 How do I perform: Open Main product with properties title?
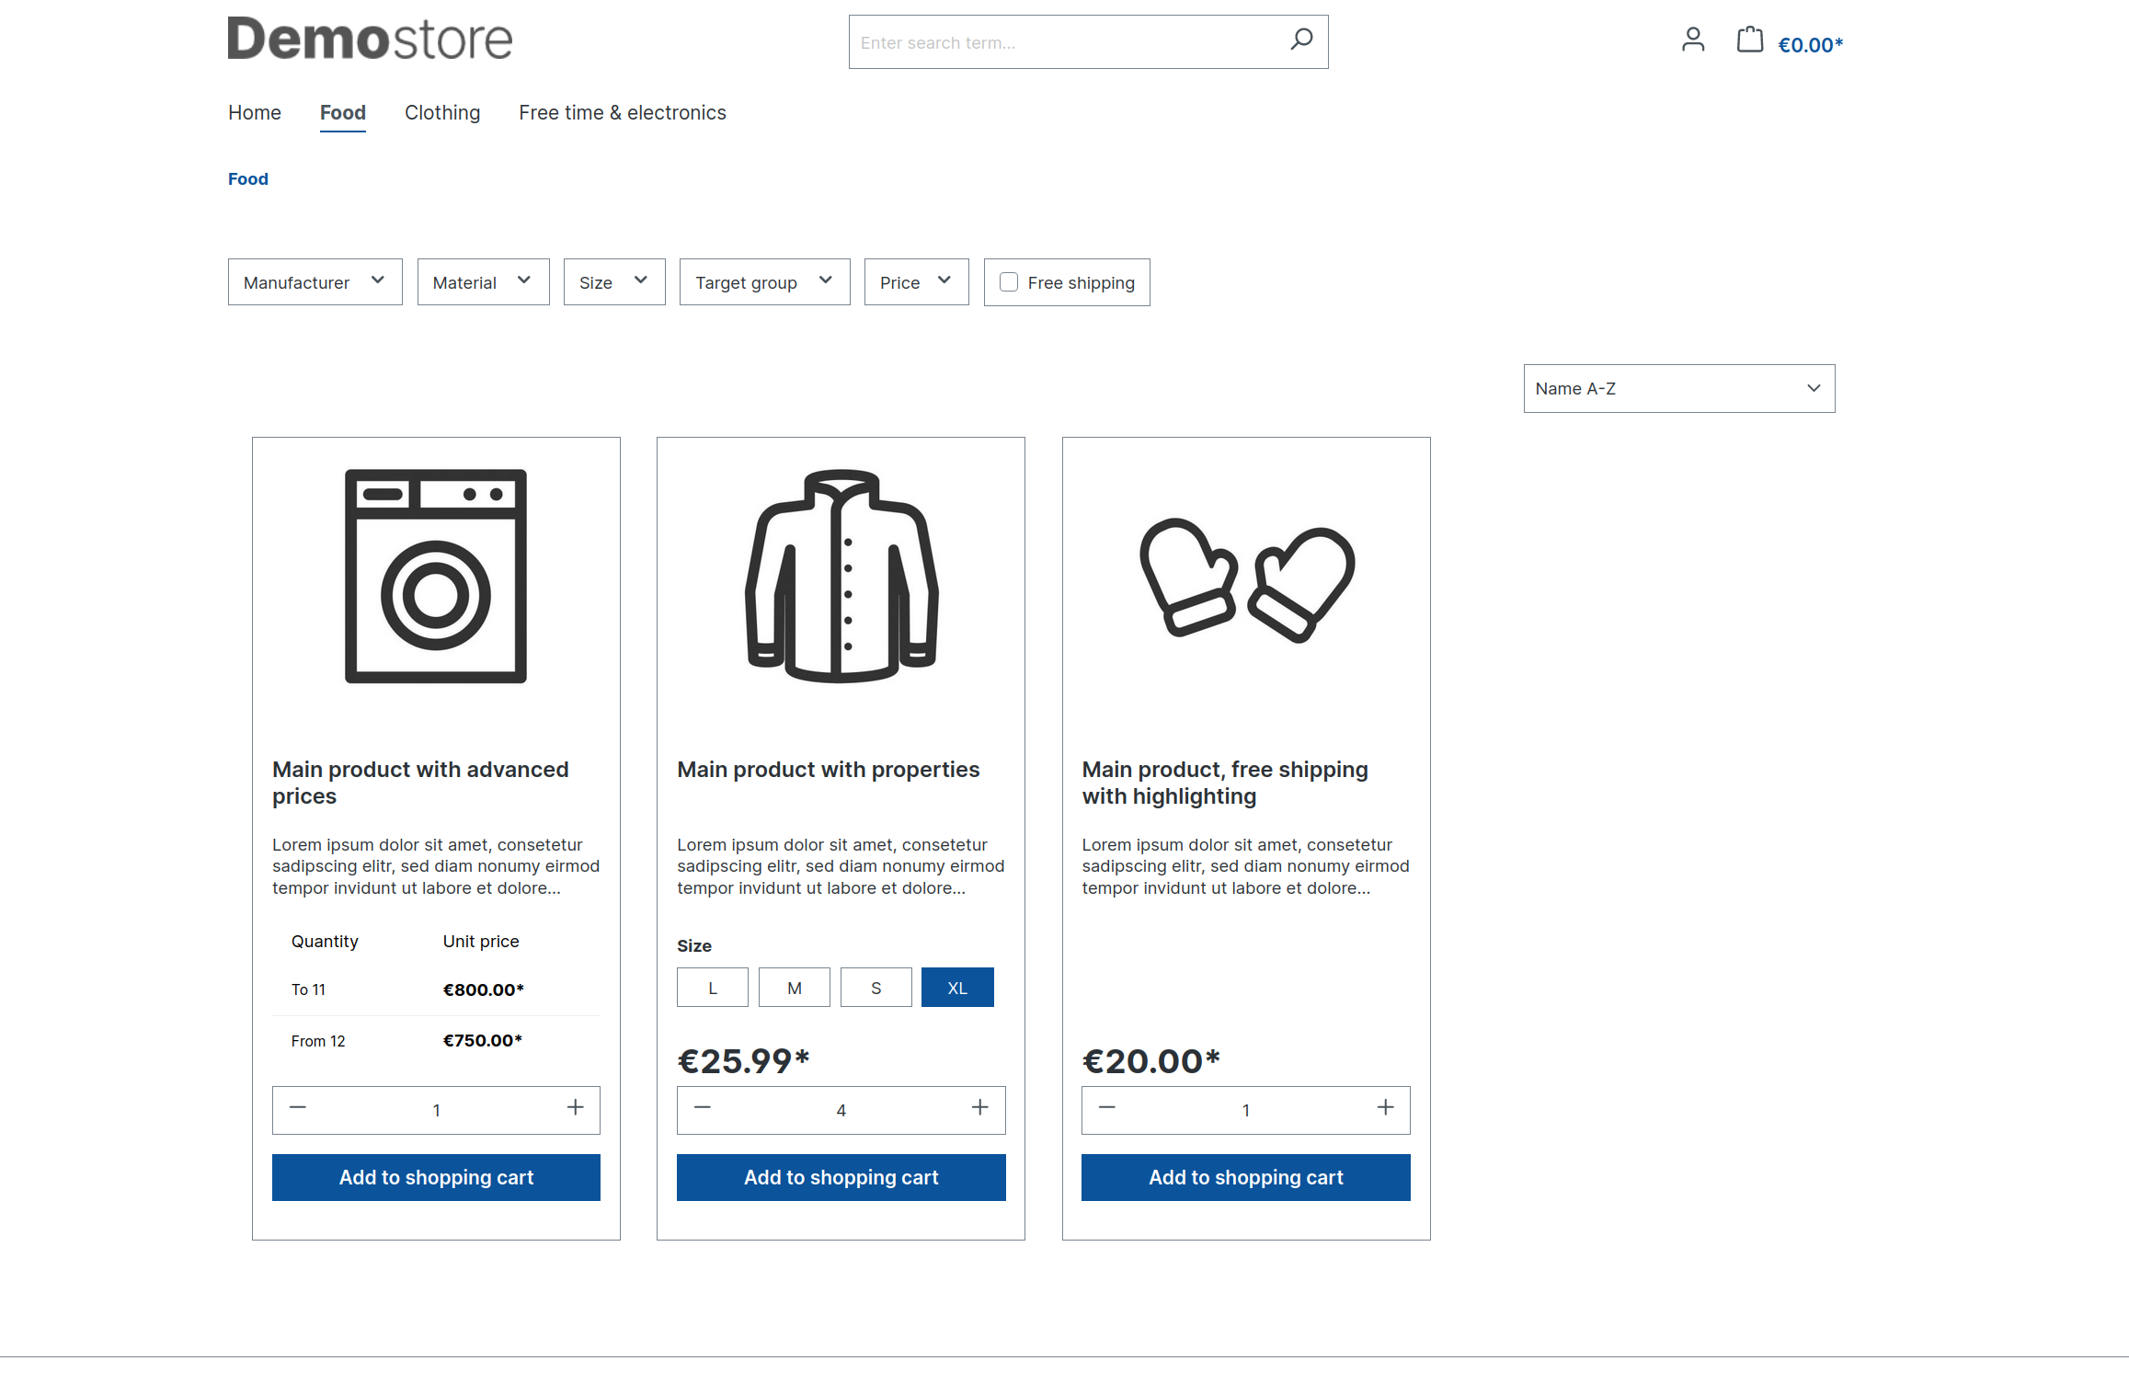[x=829, y=770]
